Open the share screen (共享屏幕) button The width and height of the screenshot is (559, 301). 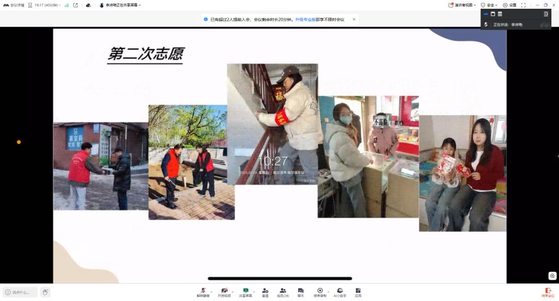tap(246, 292)
